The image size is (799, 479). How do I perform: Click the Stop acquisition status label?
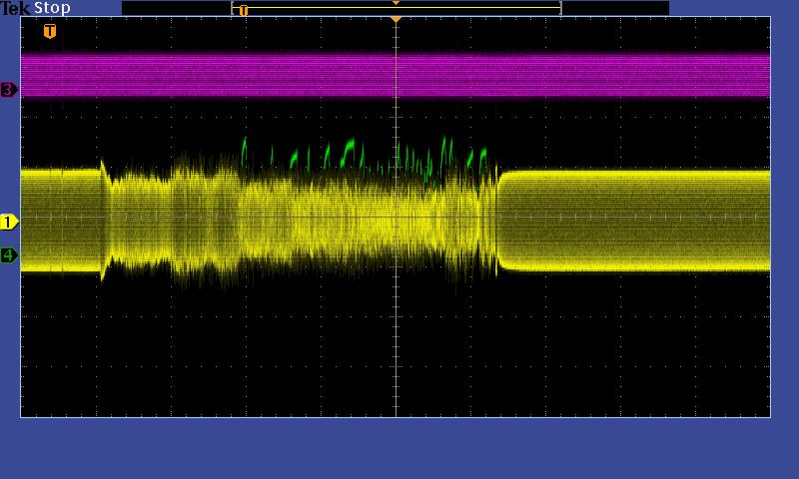pyautogui.click(x=52, y=8)
